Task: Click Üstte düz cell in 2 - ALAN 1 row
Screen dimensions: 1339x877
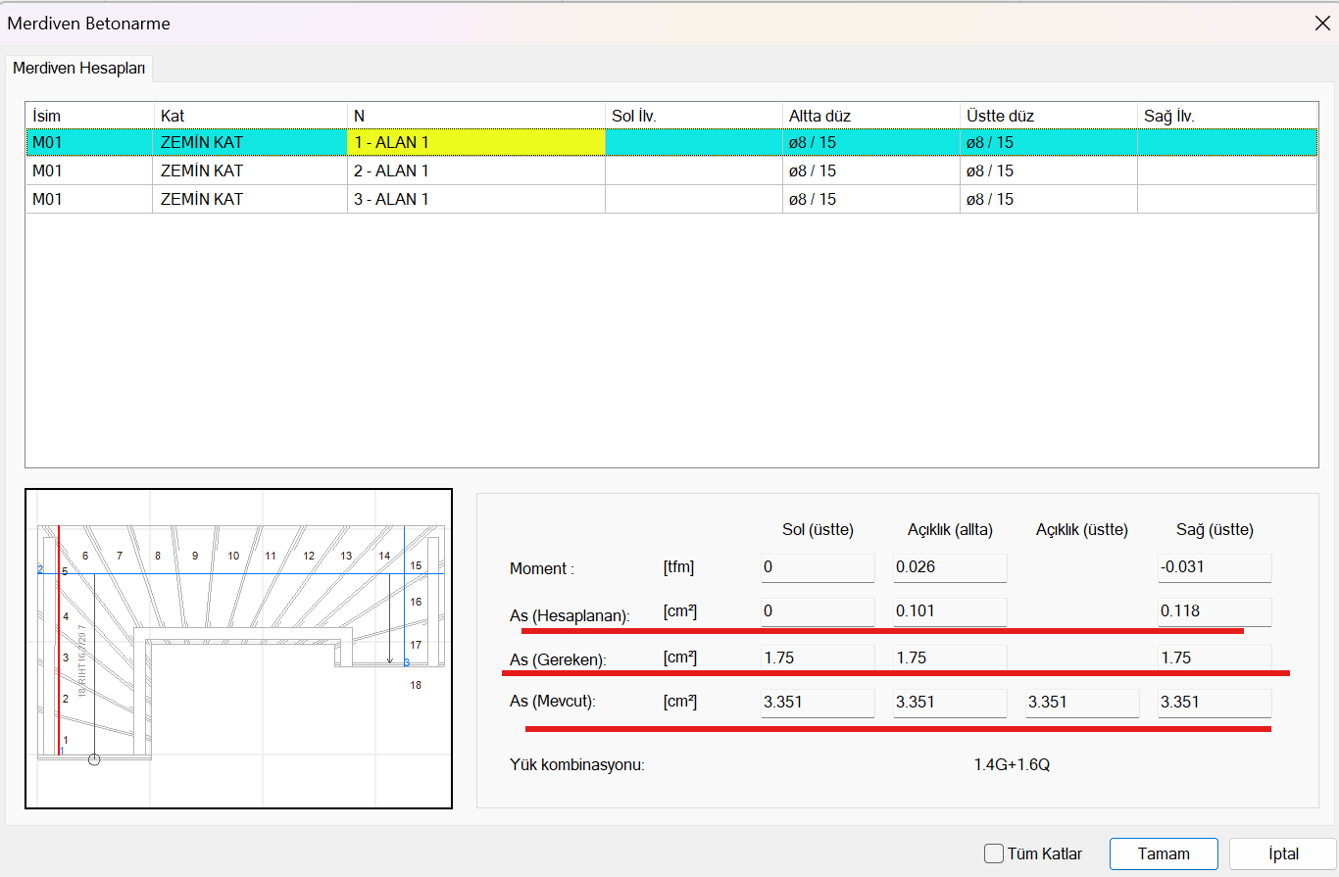Action: point(1048,171)
